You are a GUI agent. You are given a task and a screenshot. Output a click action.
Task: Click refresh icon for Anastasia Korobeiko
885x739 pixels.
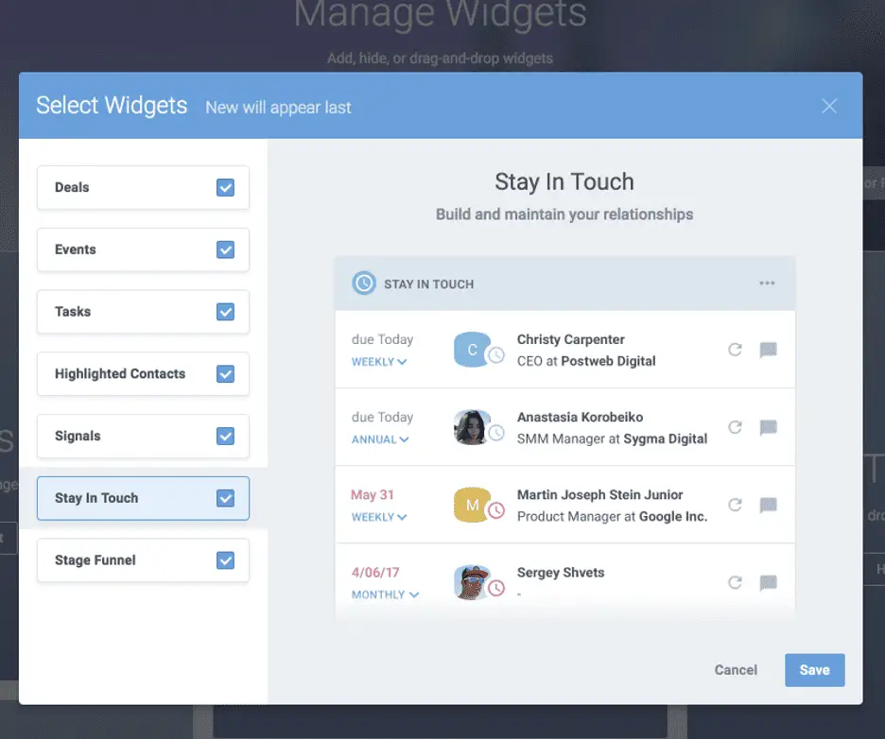[735, 427]
